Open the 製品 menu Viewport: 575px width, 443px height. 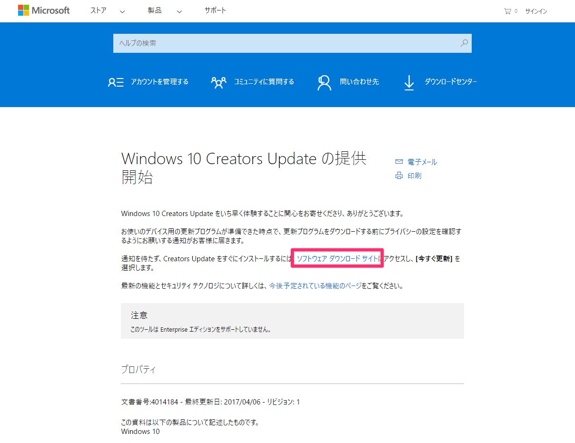tap(154, 10)
